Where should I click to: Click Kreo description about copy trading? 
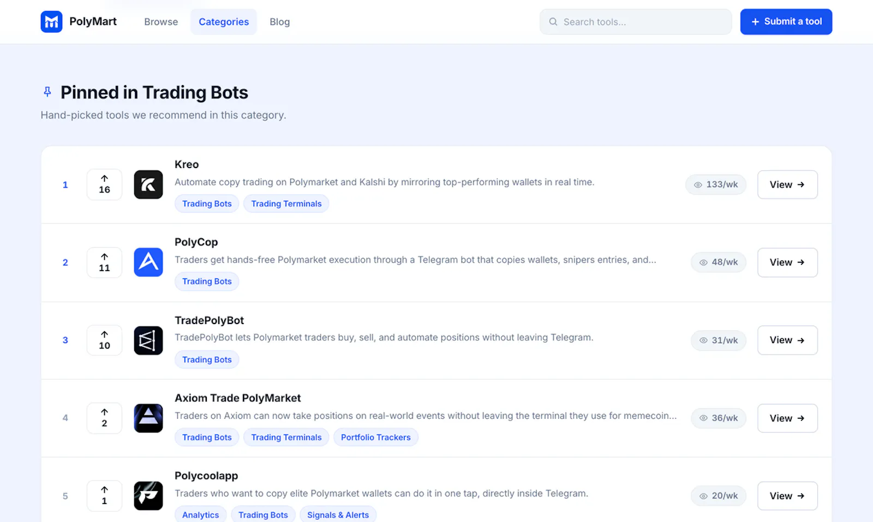click(x=384, y=182)
